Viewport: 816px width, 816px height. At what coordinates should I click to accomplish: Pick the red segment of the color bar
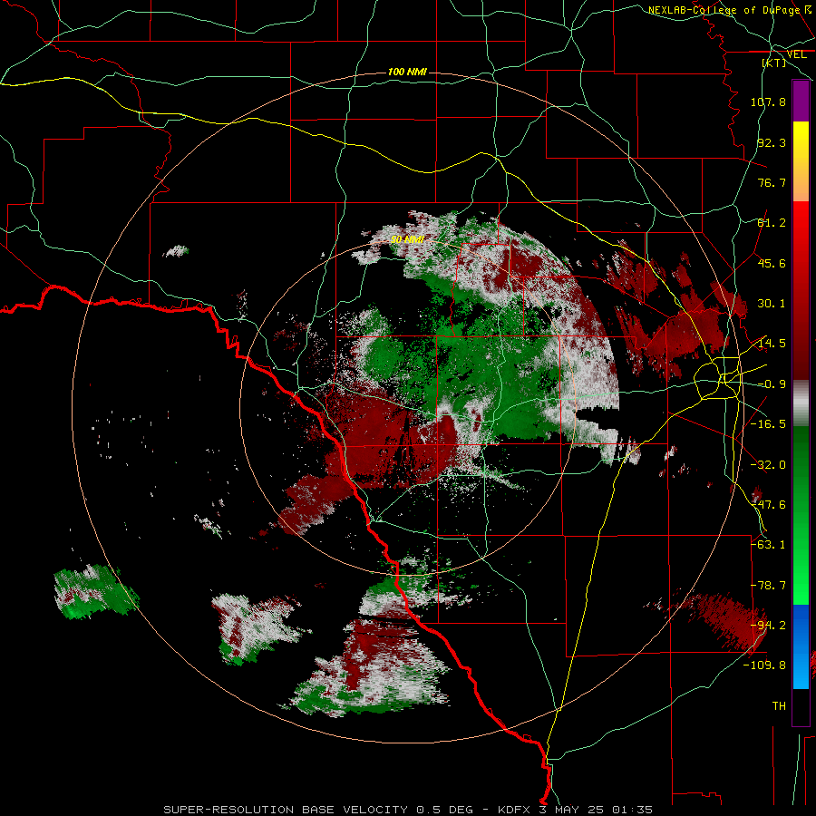[x=801, y=290]
